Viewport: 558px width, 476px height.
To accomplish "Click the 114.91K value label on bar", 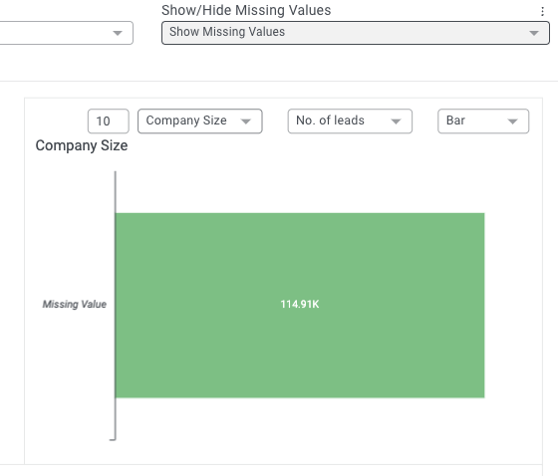I will (x=300, y=304).
